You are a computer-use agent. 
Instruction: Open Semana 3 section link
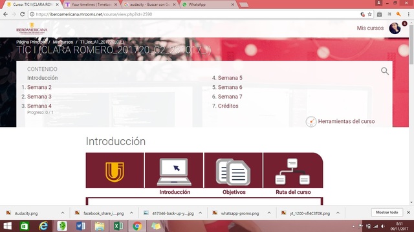(39, 97)
